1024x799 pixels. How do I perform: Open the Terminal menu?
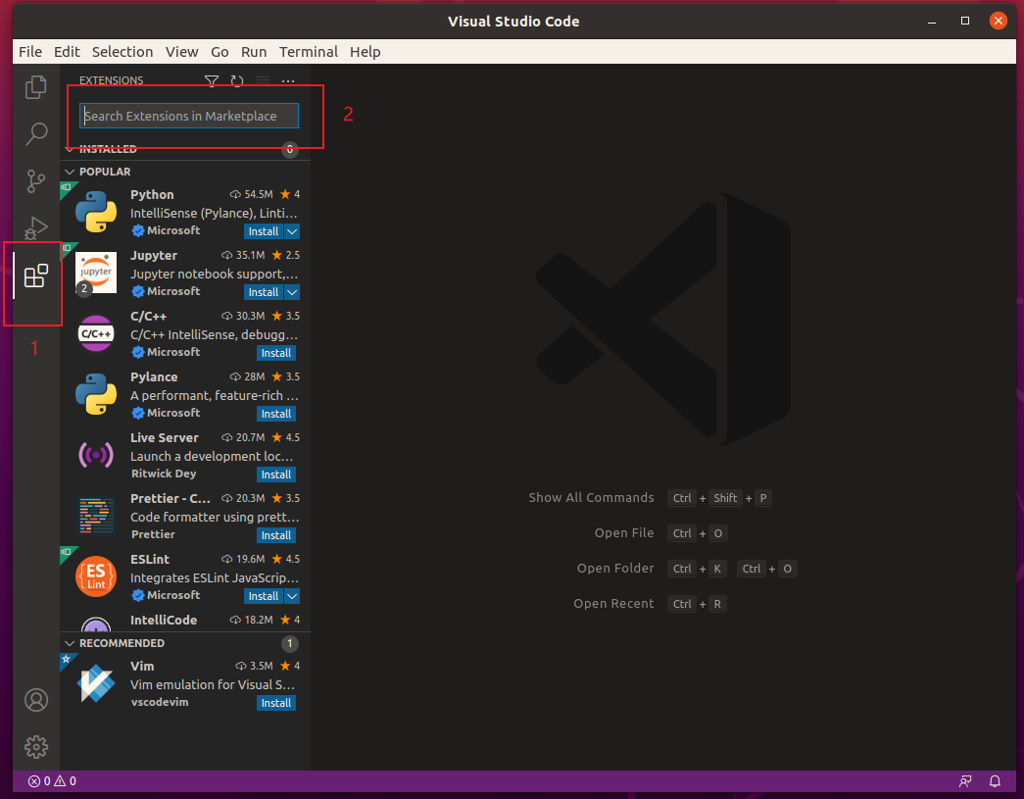pyautogui.click(x=308, y=51)
